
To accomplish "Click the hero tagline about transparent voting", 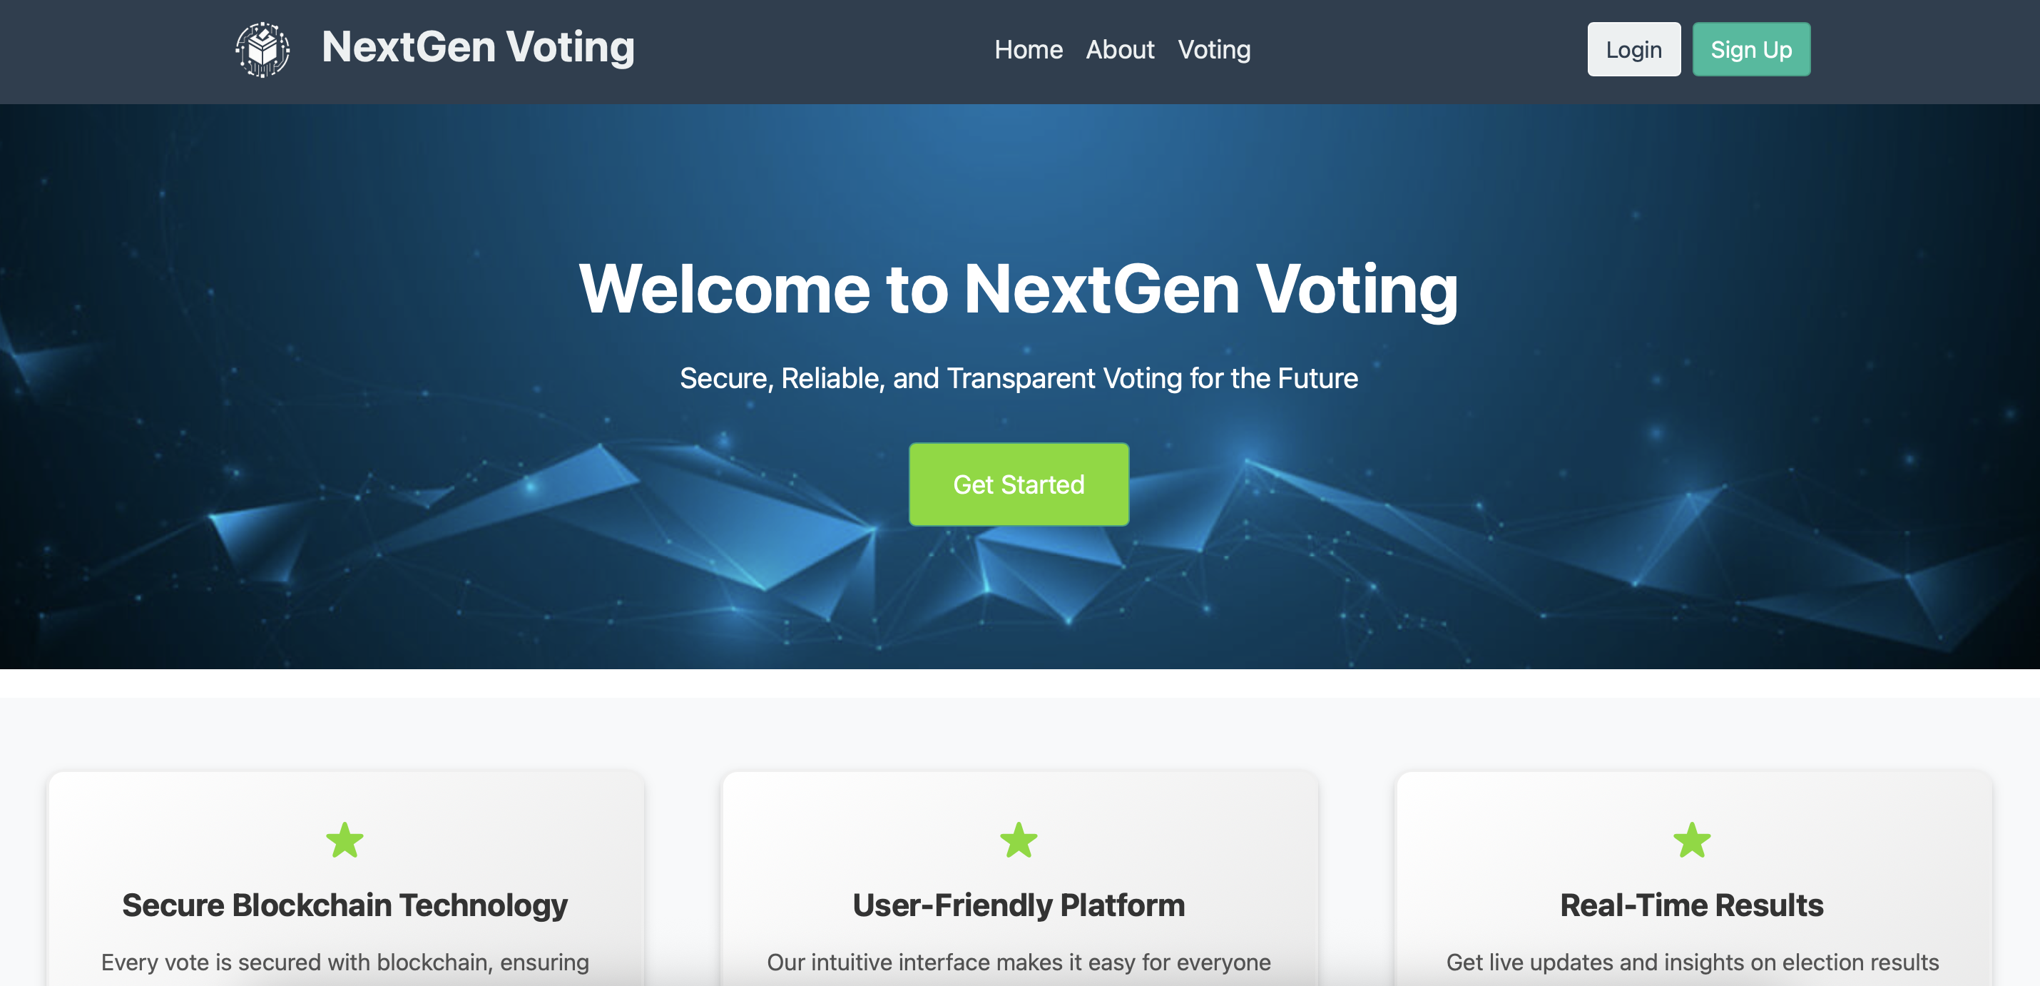I will point(1019,379).
